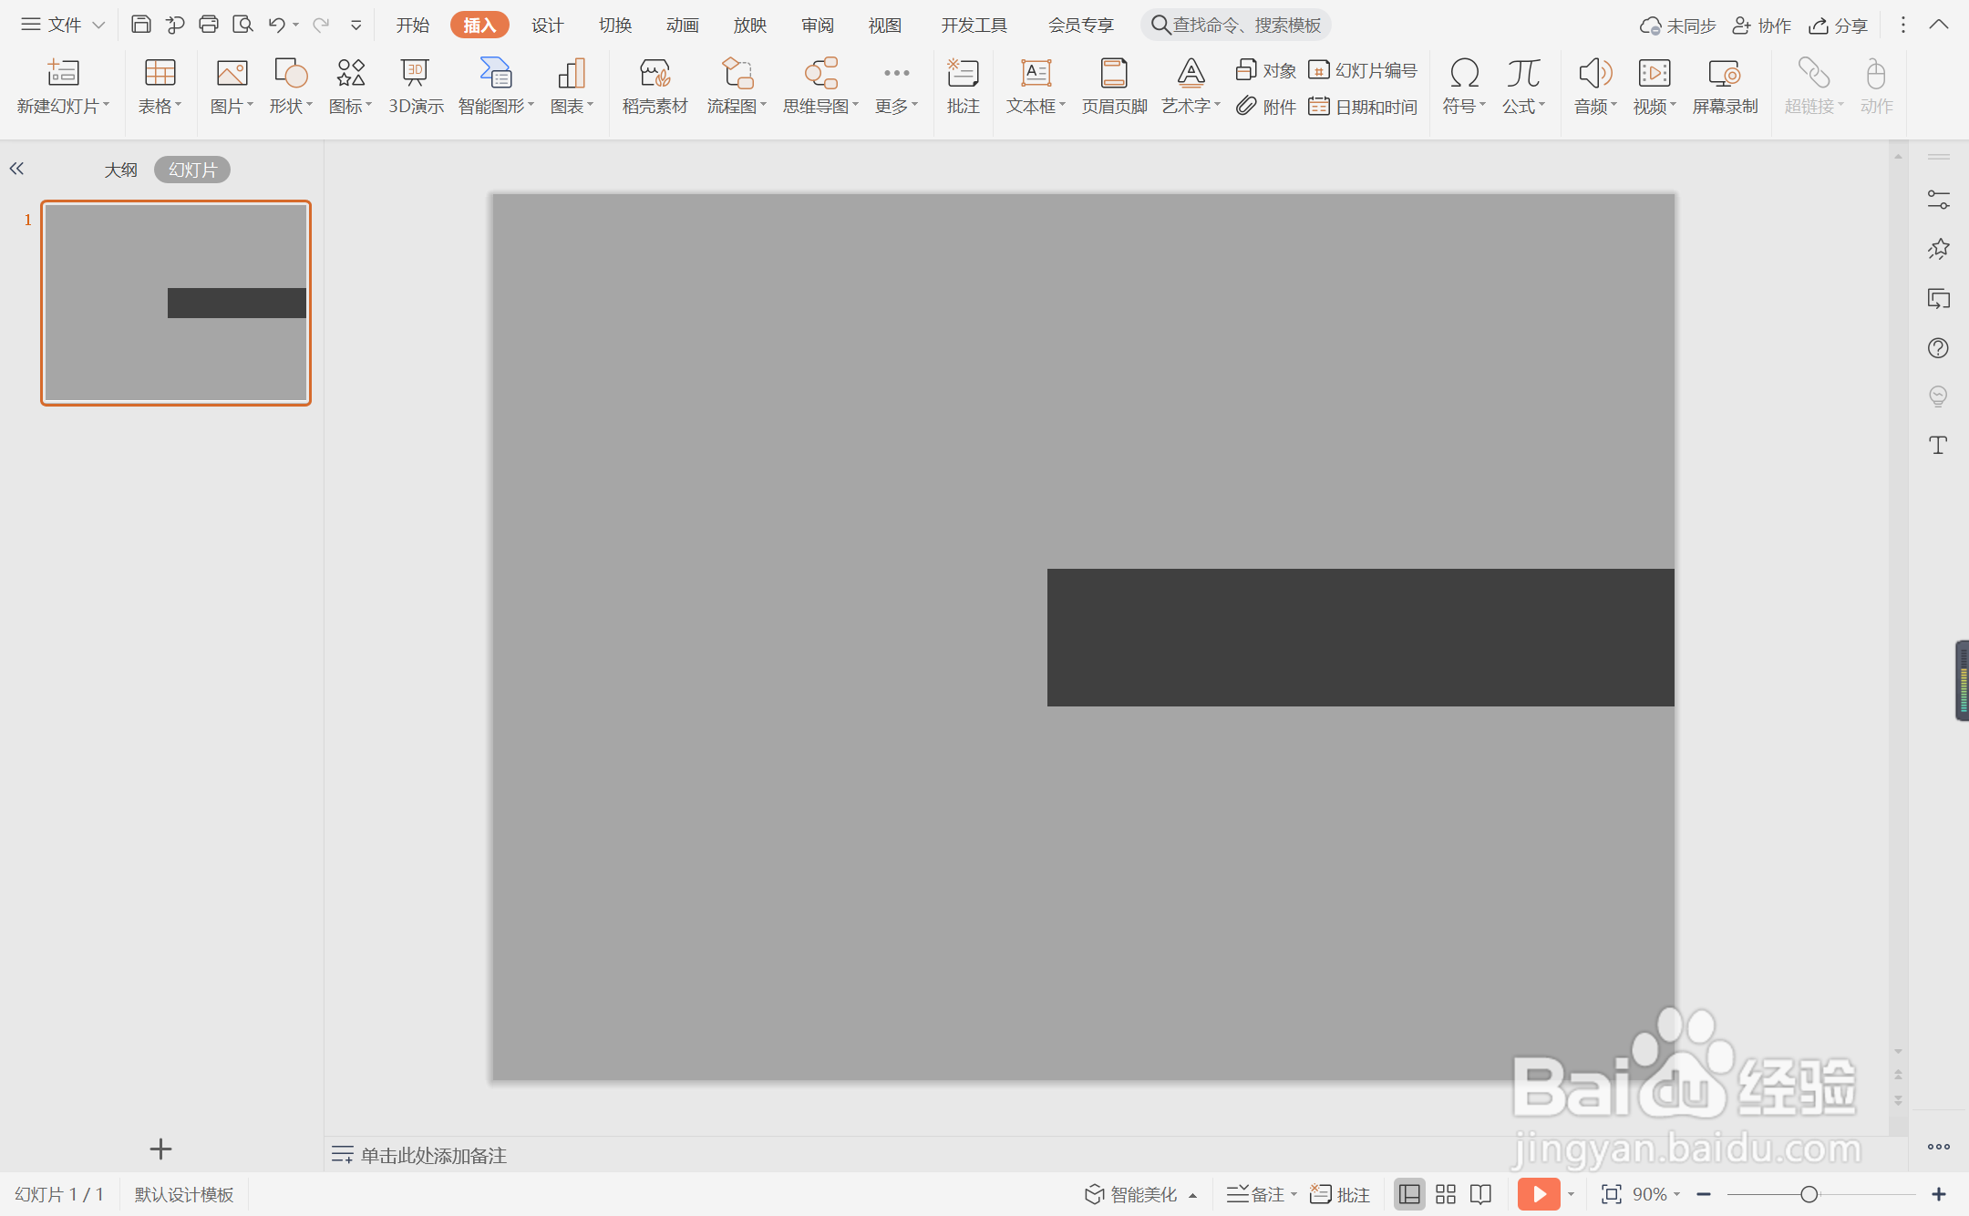Toggle 备注 notes pane in status bar
Screen dimensions: 1969x1216
pos(1254,1194)
